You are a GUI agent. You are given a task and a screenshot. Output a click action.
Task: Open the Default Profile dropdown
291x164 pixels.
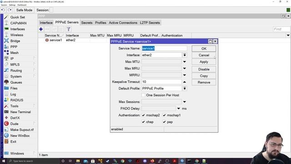tap(185, 88)
